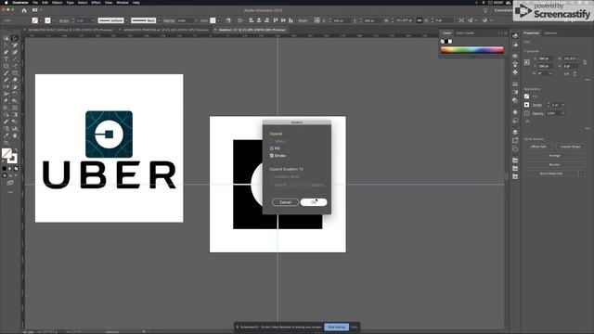The width and height of the screenshot is (594, 334).
Task: Open the Select menu
Action: pyautogui.click(x=83, y=2)
